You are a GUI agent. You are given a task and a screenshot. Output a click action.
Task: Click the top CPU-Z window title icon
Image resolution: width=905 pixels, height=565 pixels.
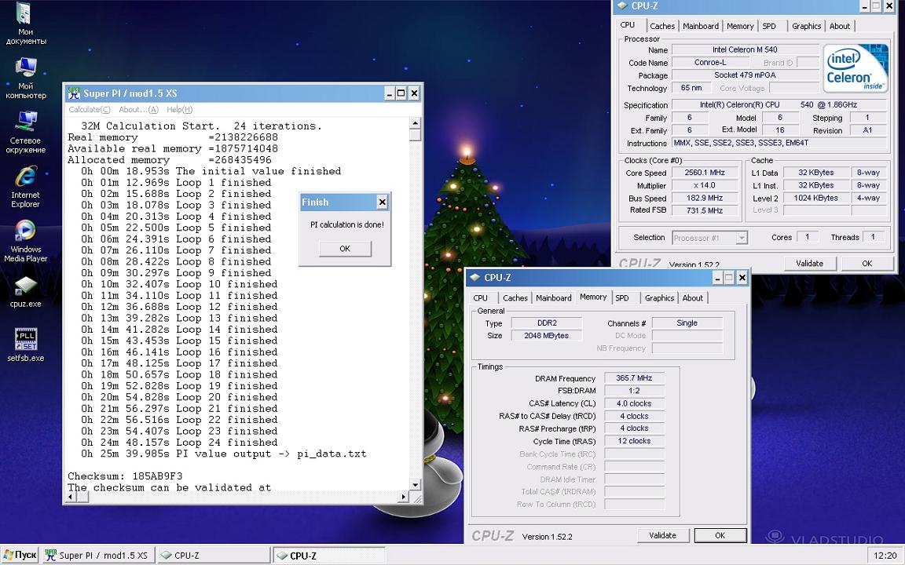coord(621,5)
